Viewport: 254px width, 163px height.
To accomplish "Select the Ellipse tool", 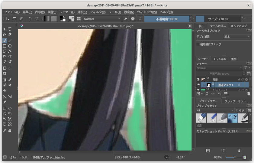I will coord(10,46).
